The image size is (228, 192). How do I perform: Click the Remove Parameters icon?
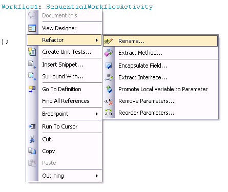pos(108,101)
